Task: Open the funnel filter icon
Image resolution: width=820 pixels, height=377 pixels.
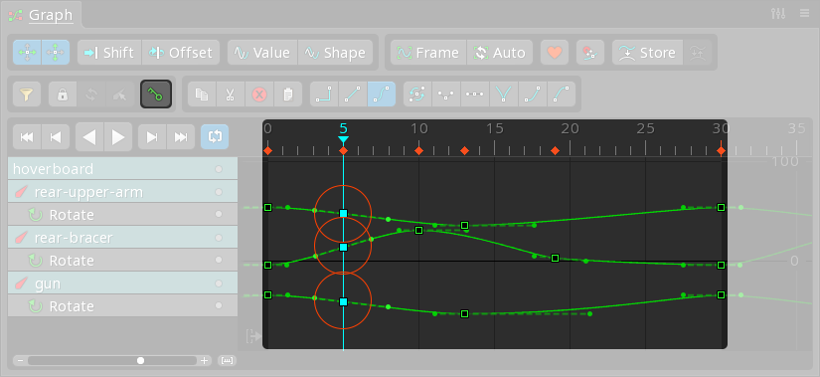Action: [x=27, y=94]
